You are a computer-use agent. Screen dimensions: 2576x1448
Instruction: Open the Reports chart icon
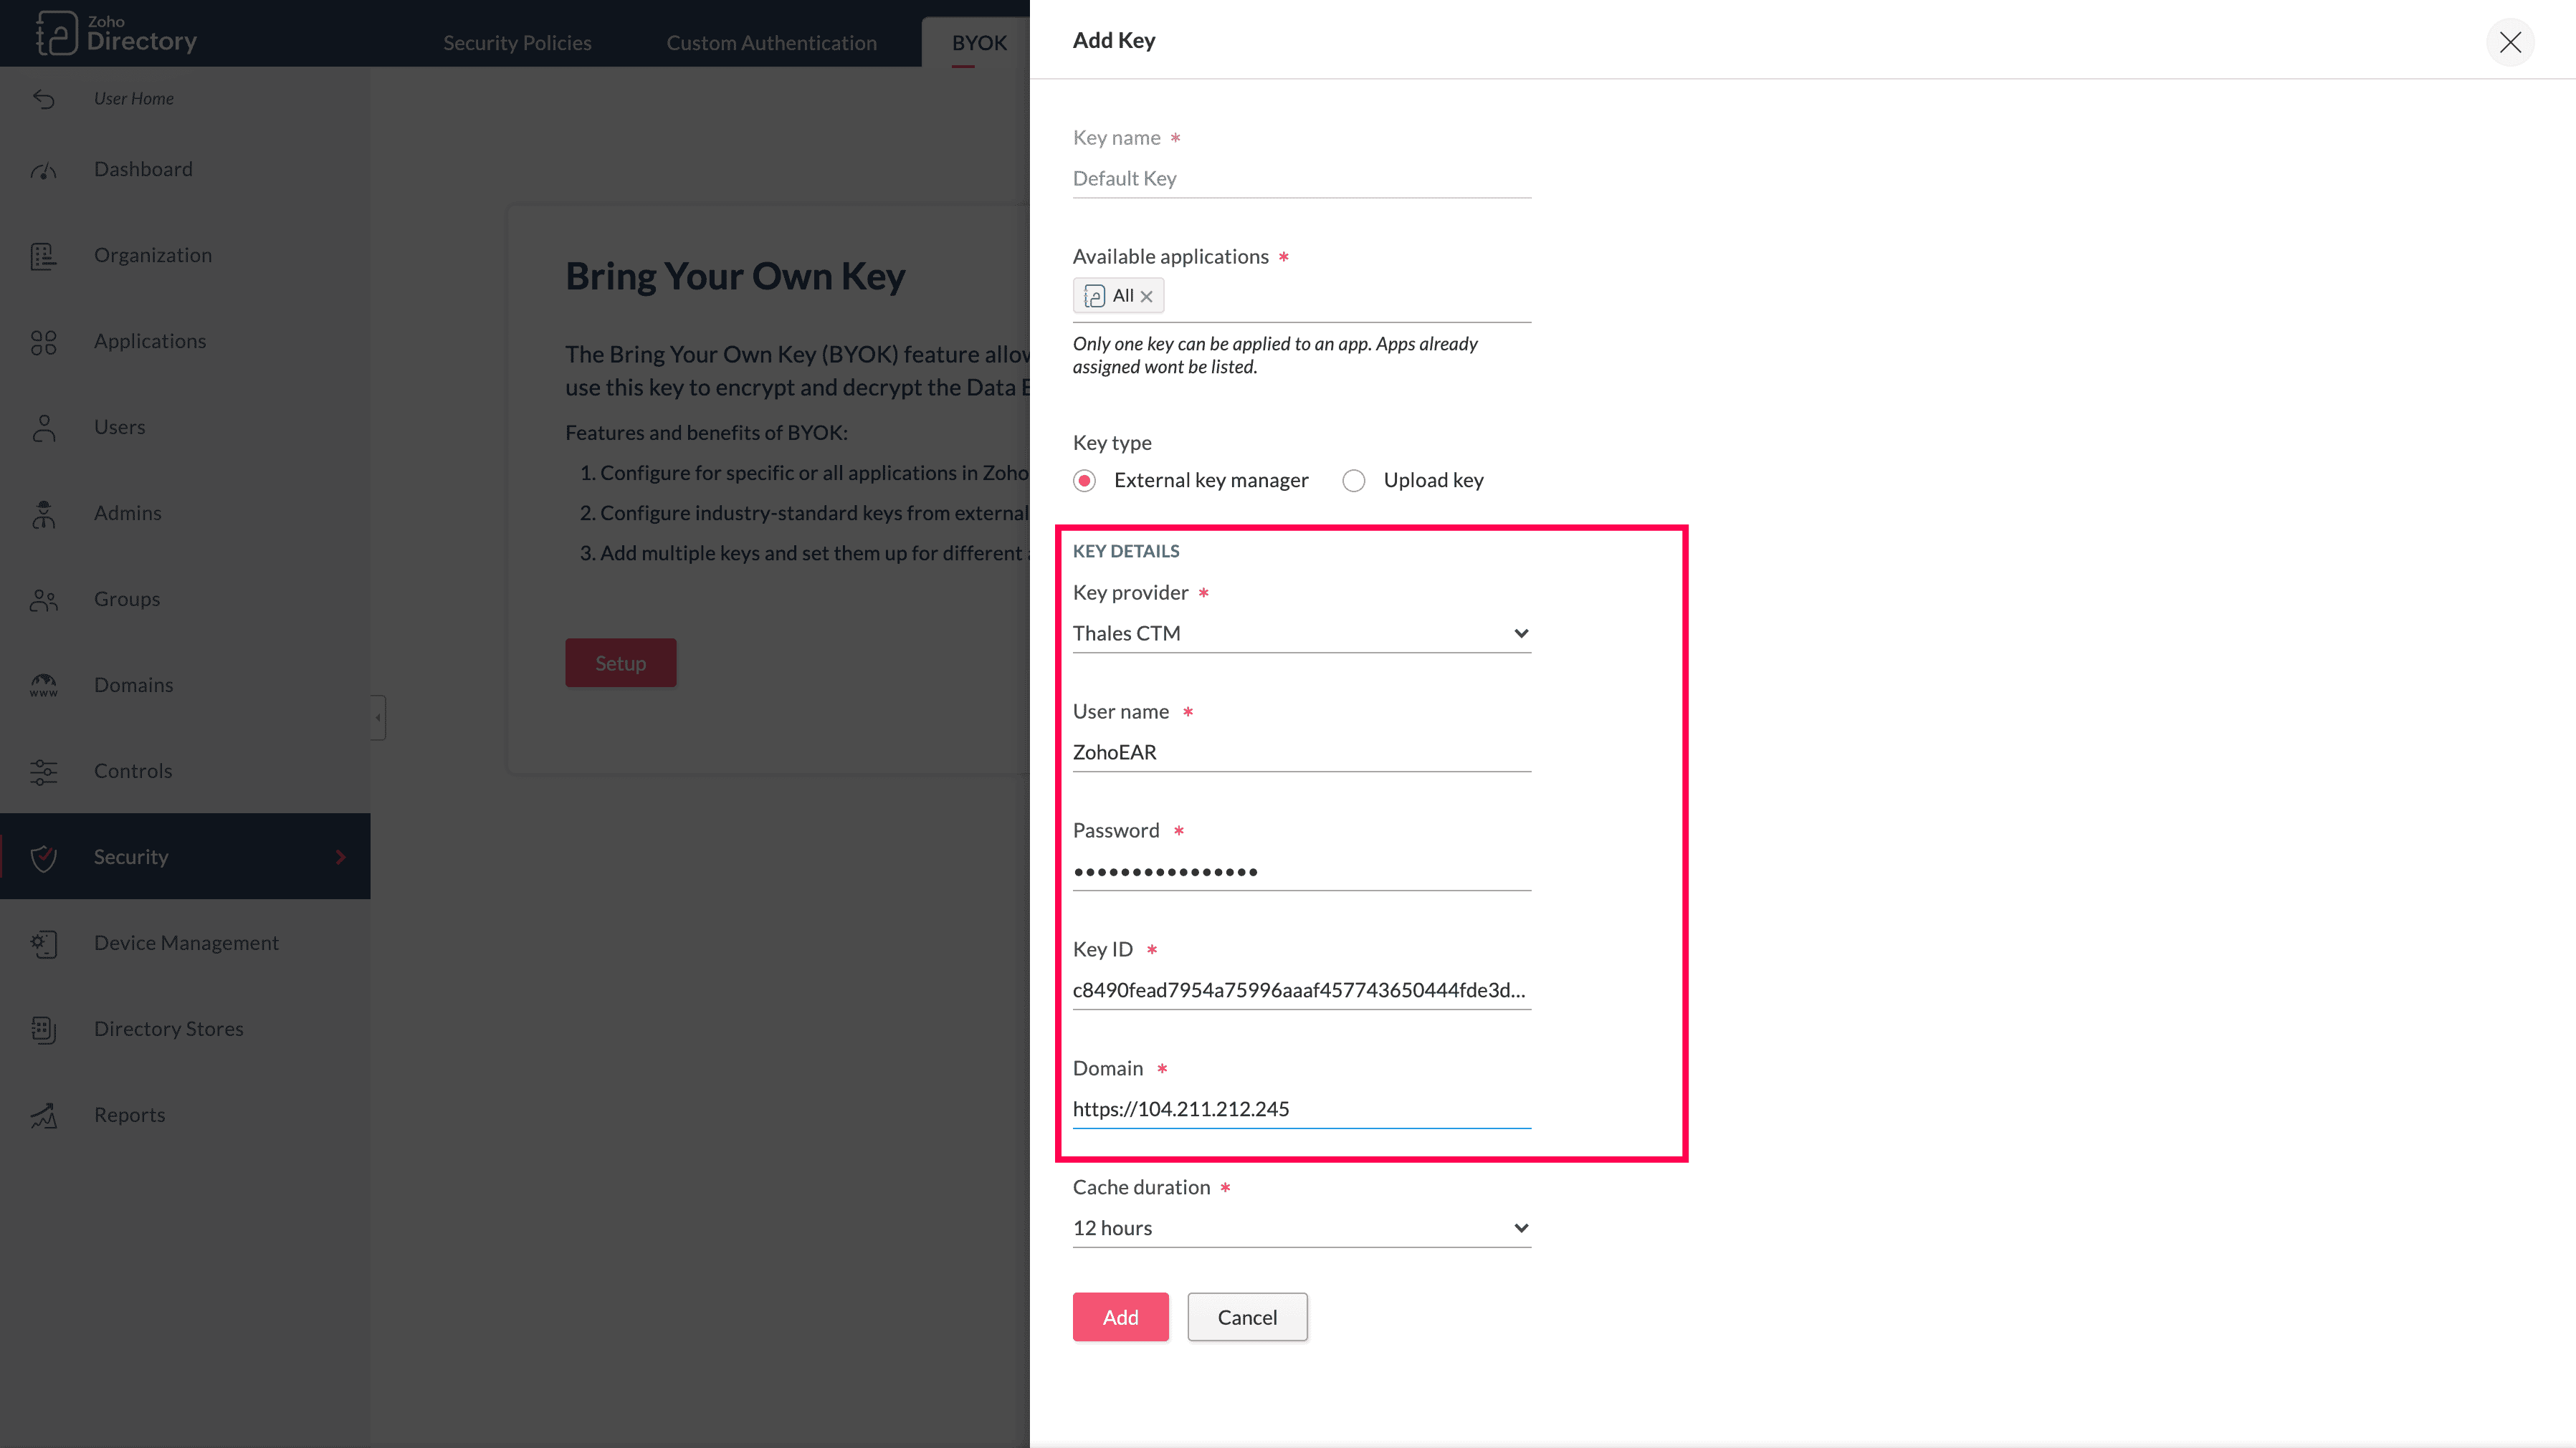coord(43,1116)
